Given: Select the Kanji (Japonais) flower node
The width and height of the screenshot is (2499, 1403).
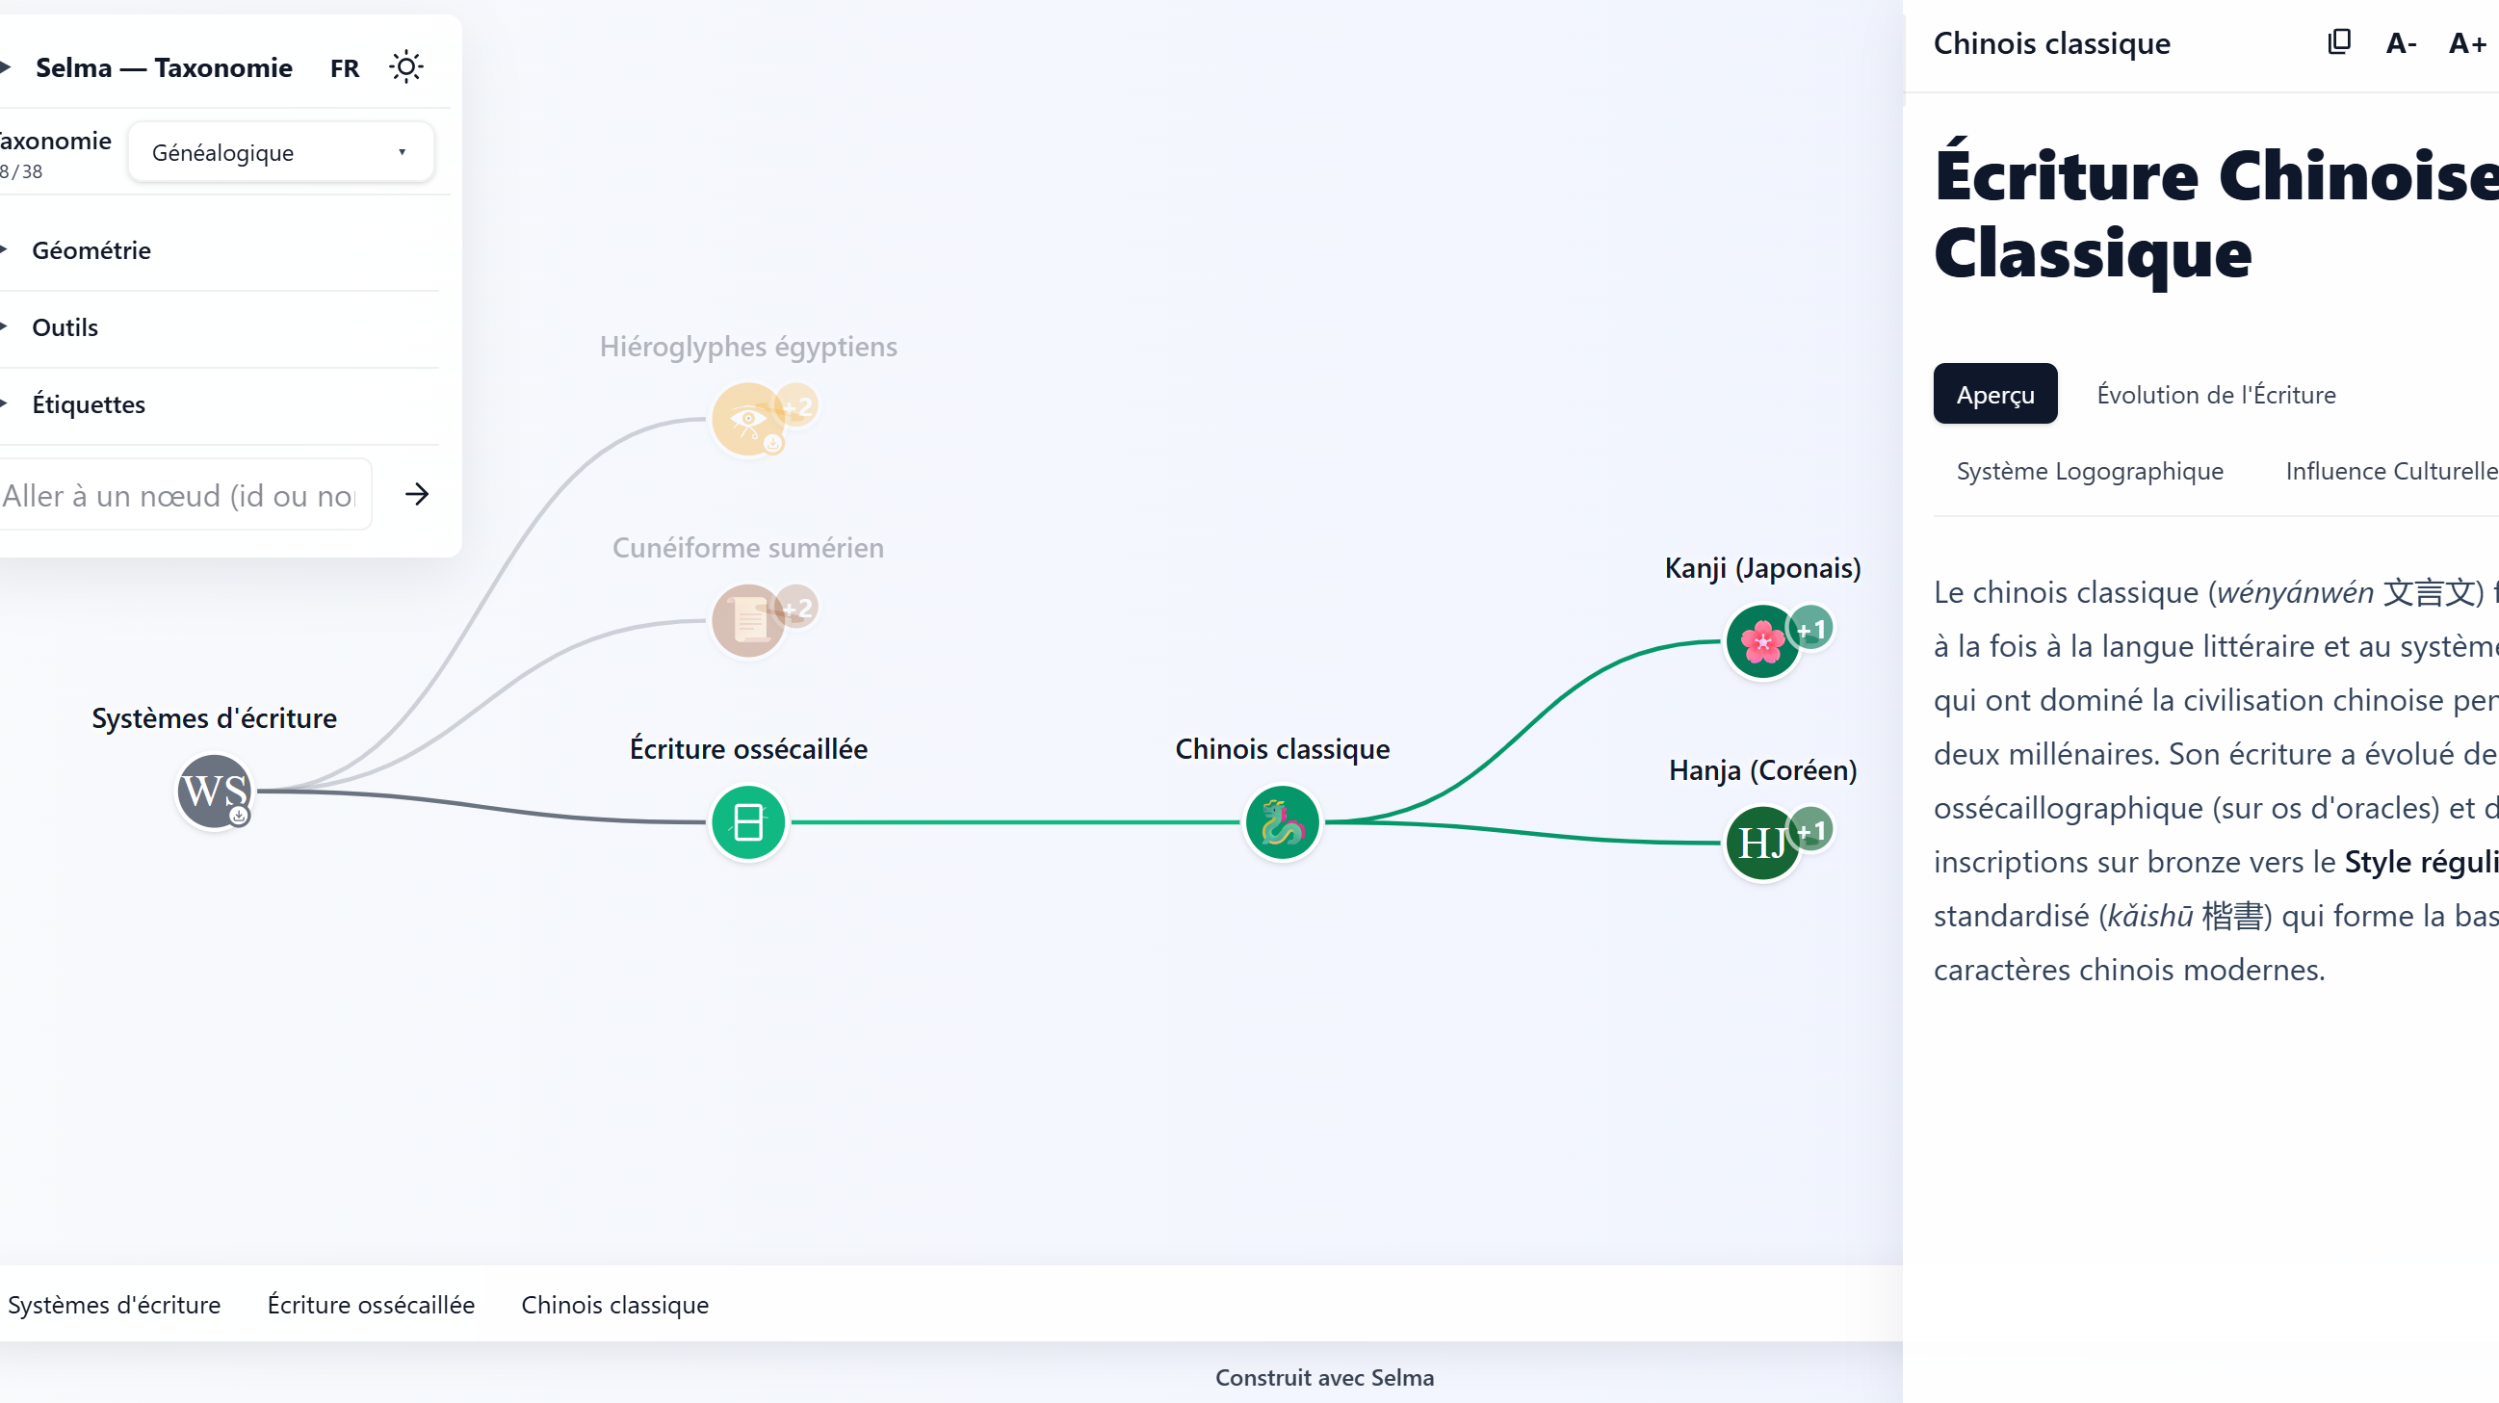Looking at the screenshot, I should [x=1761, y=641].
